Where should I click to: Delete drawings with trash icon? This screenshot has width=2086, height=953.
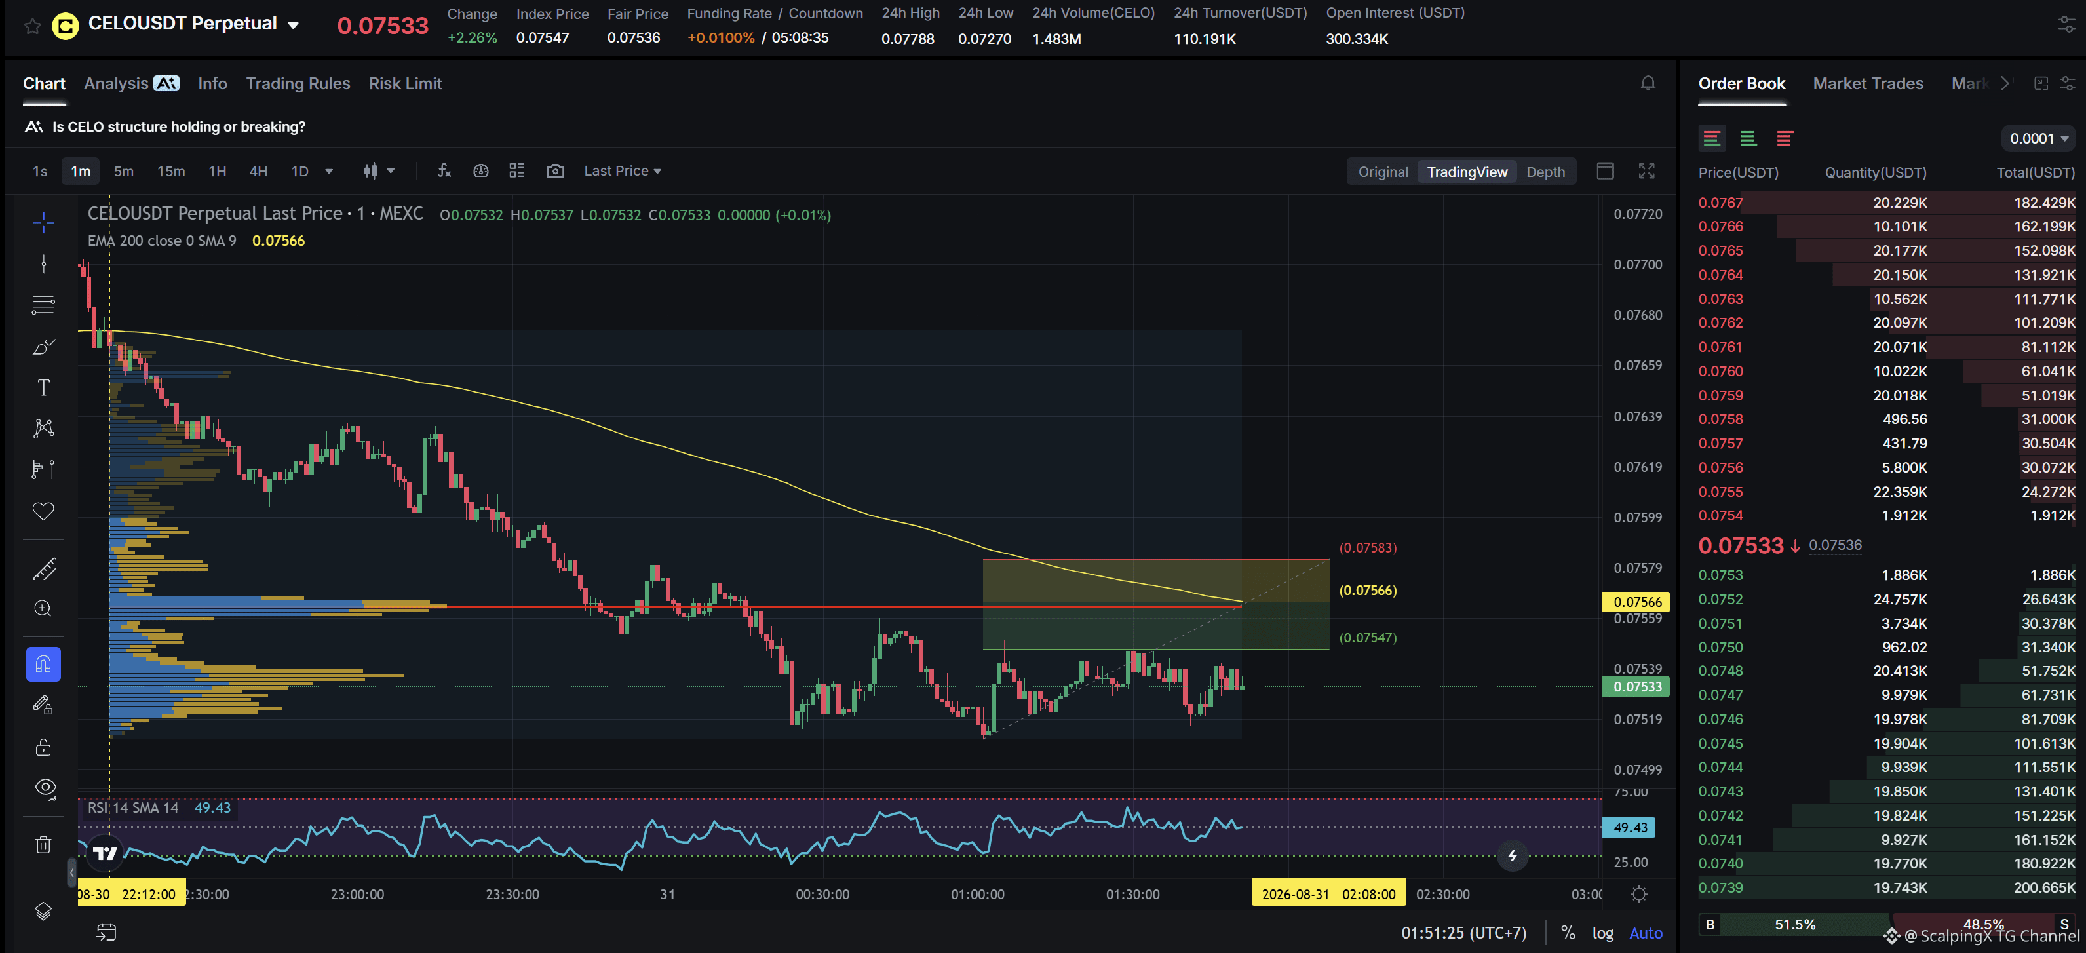(x=44, y=844)
